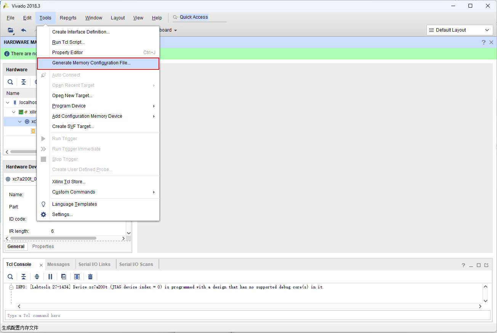Open the Edit menu
Image resolution: width=497 pixels, height=333 pixels.
pos(27,18)
